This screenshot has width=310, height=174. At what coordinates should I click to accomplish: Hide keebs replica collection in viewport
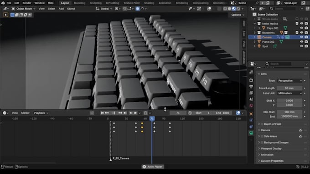pyautogui.click(x=301, y=24)
